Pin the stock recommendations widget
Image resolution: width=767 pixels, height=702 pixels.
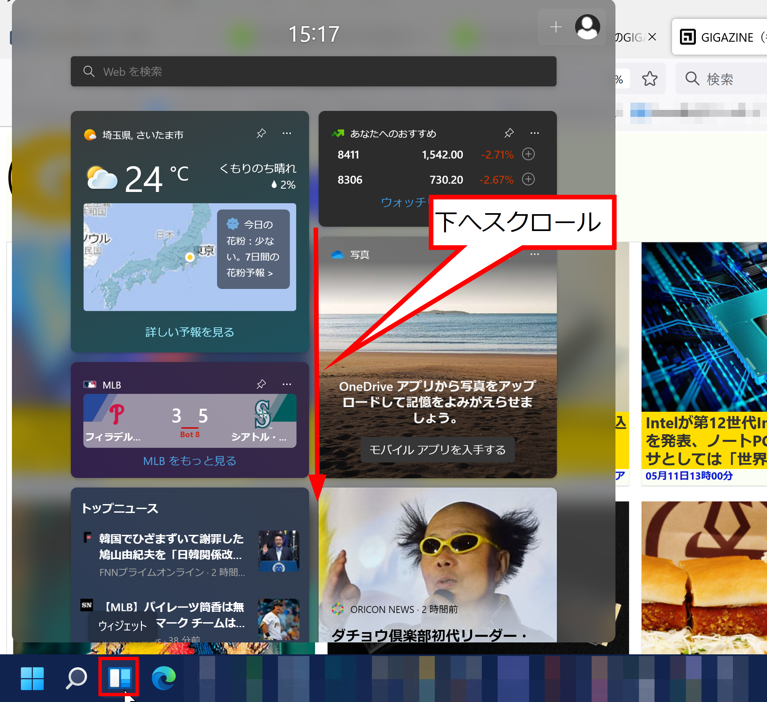tap(509, 133)
